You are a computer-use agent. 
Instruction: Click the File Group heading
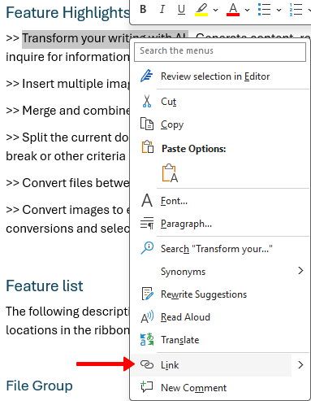click(39, 386)
